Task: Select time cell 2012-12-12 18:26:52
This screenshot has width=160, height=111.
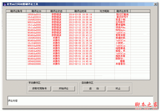Action: click(80, 27)
